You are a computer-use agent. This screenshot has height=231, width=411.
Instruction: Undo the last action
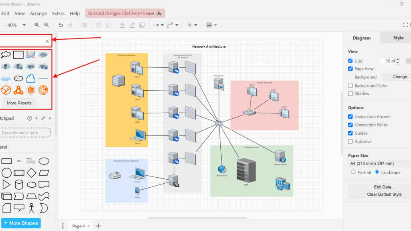click(61, 25)
